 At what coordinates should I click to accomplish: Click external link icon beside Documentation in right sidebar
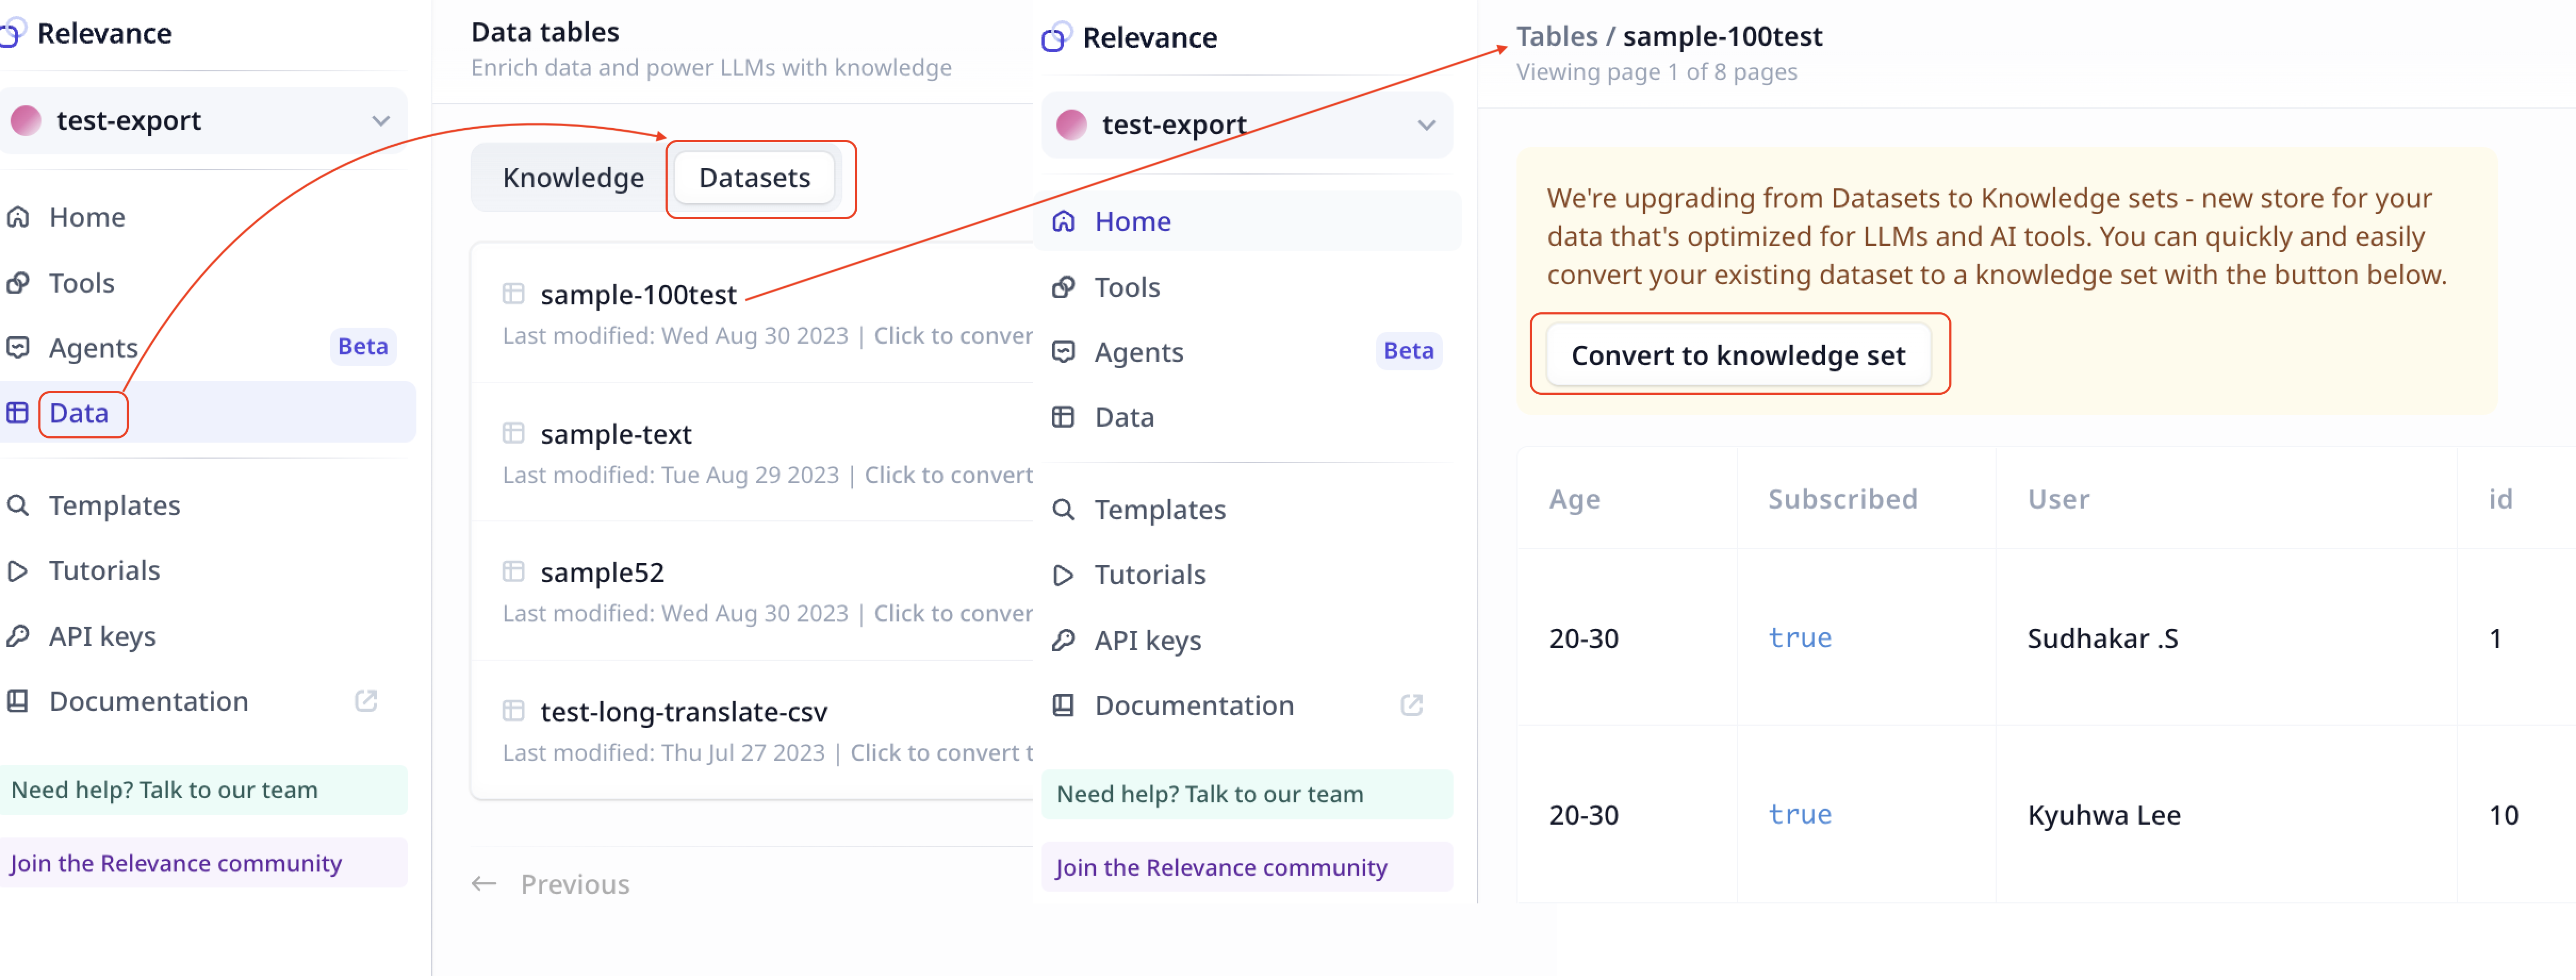click(x=1412, y=705)
